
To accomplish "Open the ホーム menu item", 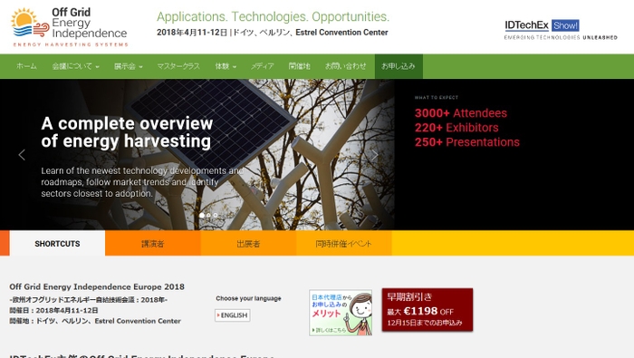I will click(26, 66).
